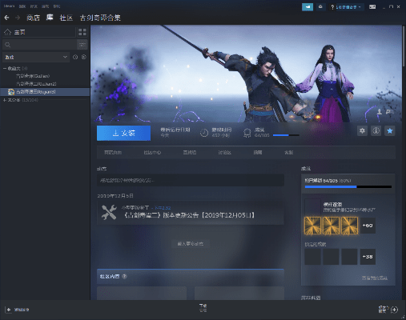Open the Steam menu in title bar
The width and height of the screenshot is (406, 320).
tap(9, 6)
